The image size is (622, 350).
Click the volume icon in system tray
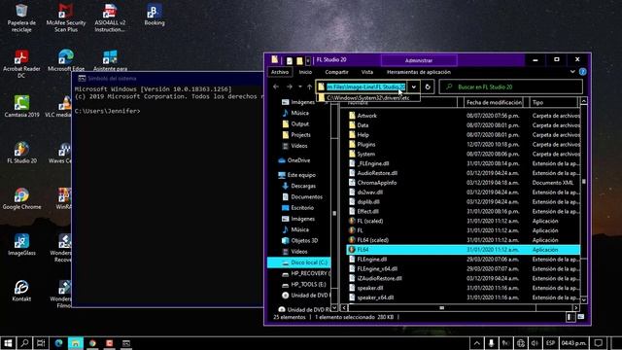535,343
